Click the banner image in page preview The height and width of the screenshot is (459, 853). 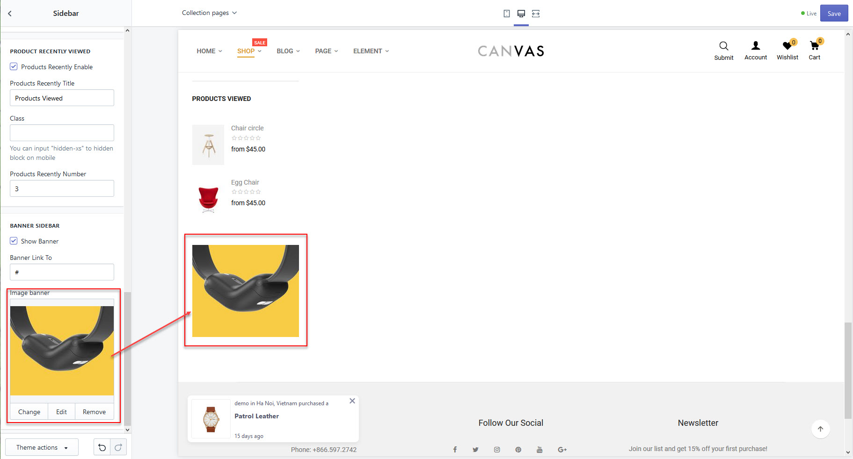tap(246, 291)
